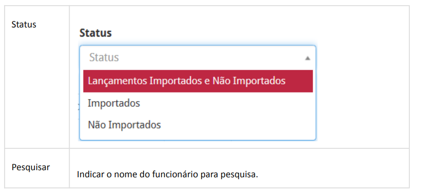The height and width of the screenshot is (191, 421).
Task: Click the bold Status field label
Action: coord(95,33)
